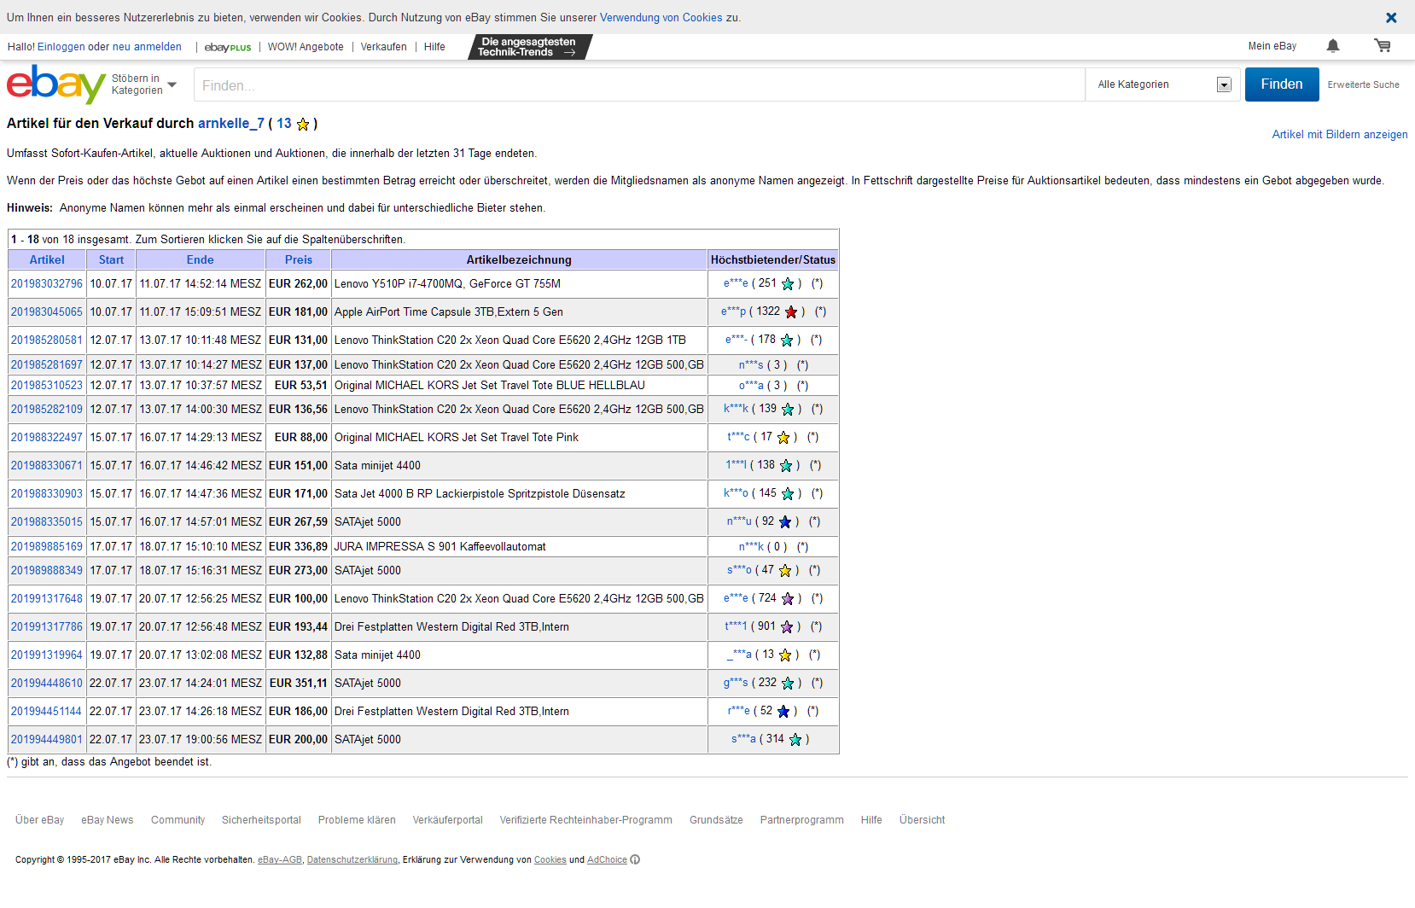The width and height of the screenshot is (1415, 908).
Task: Open eBay News footer link
Action: point(108,820)
